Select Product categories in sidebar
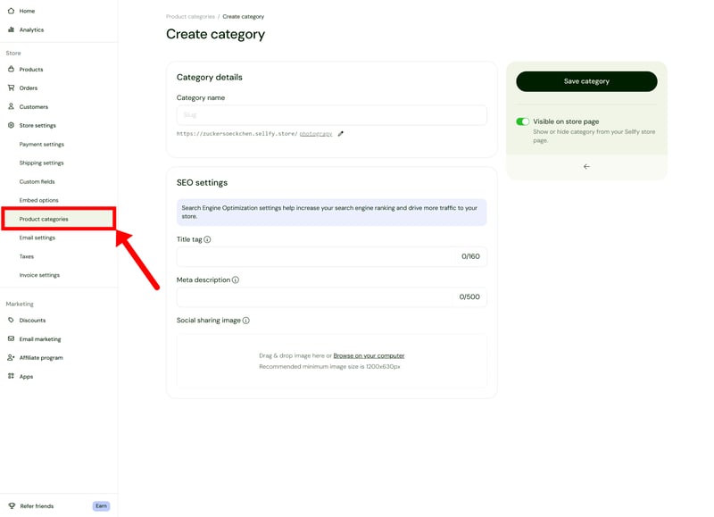This screenshot has width=714, height=517. 58,219
